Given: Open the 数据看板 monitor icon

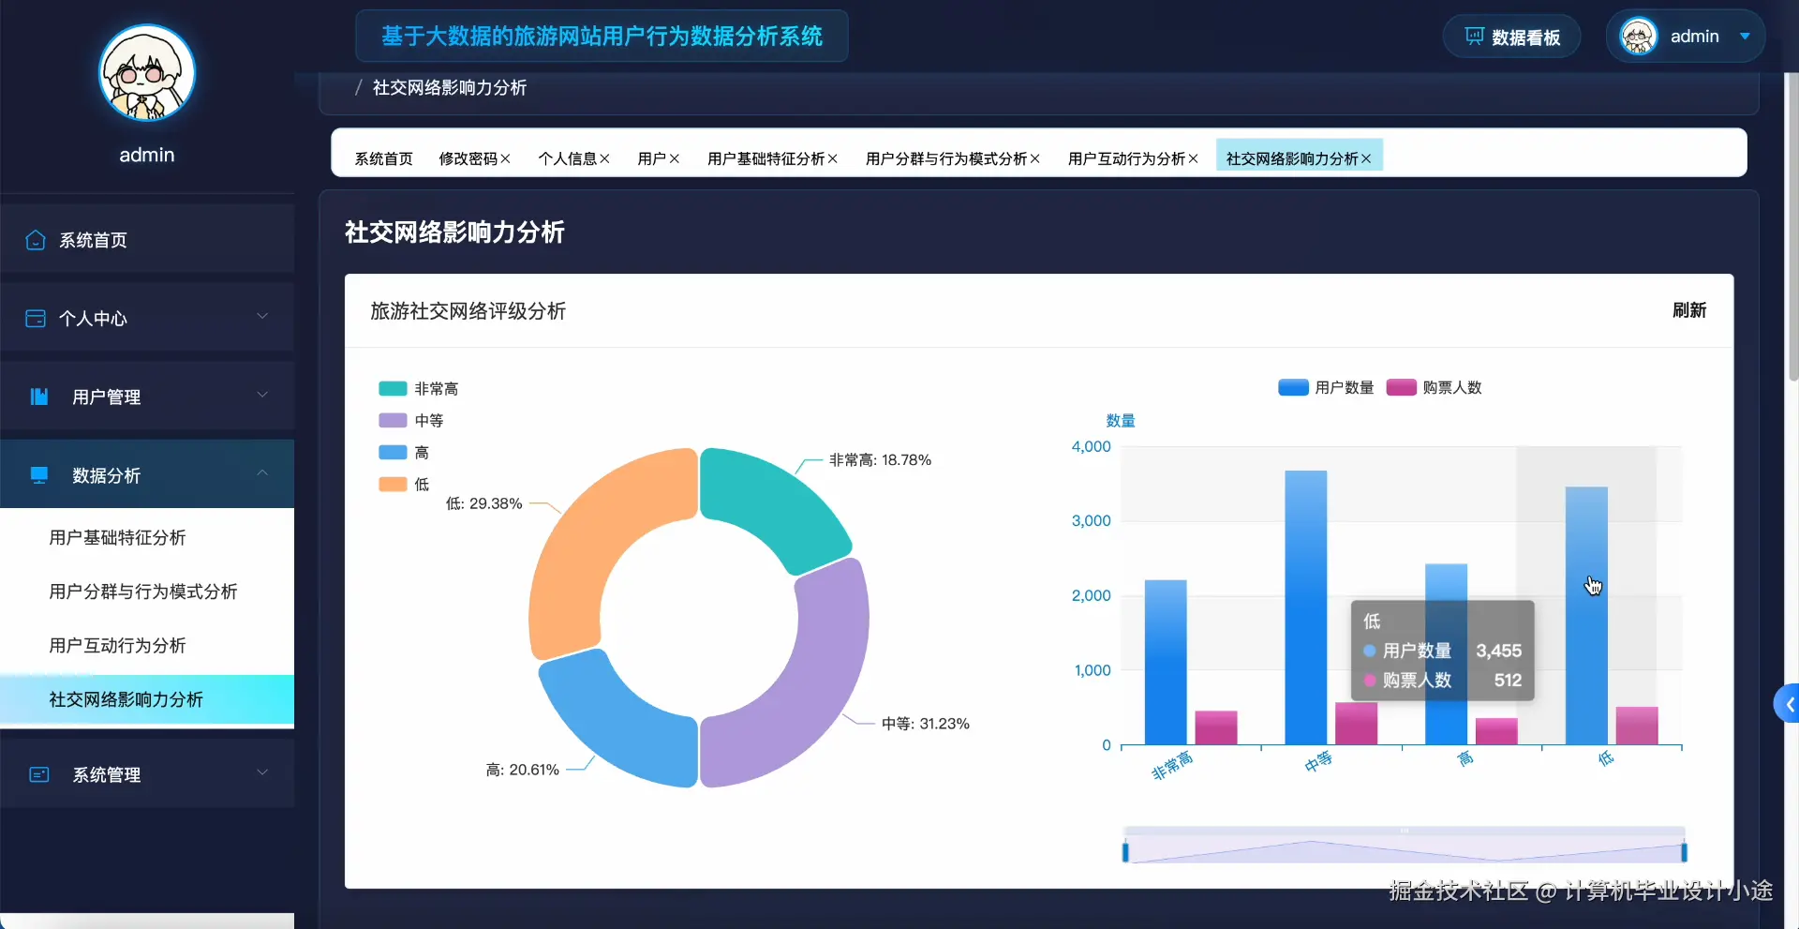Looking at the screenshot, I should 1472,37.
